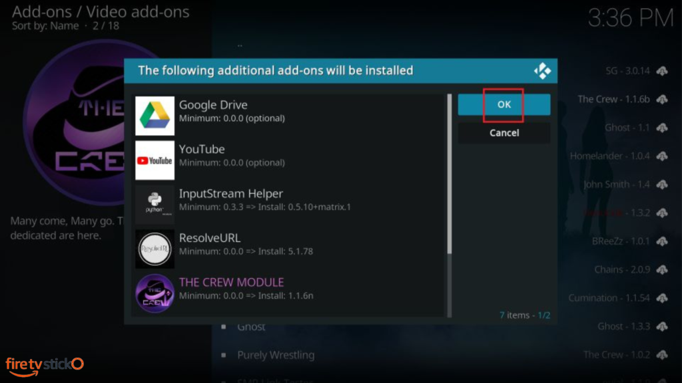Click The Crew - 1.0.2 download icon

pyautogui.click(x=662, y=355)
